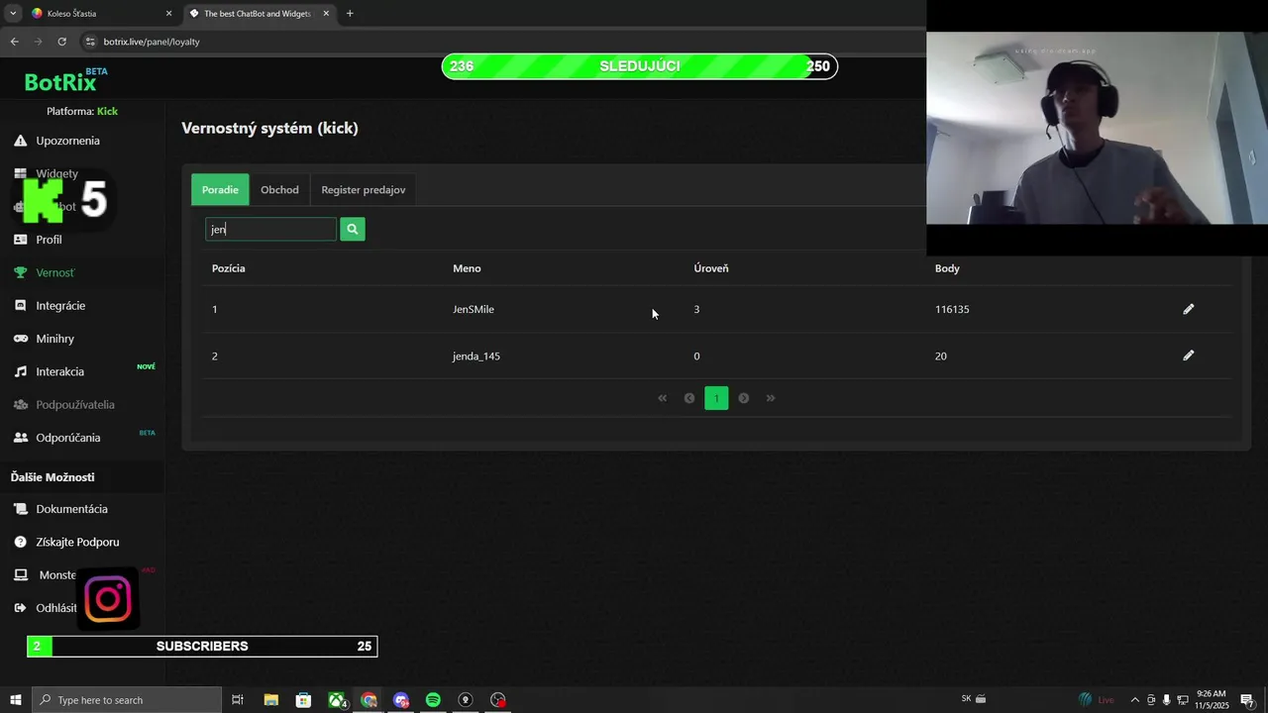Switch to the Obchod tab
The width and height of the screenshot is (1268, 713).
pos(279,190)
